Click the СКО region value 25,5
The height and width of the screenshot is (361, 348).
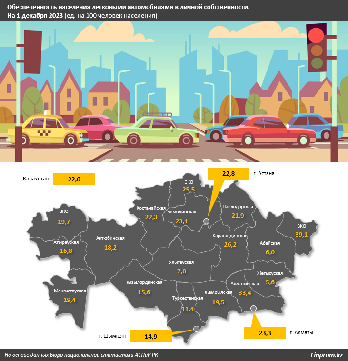coord(189,189)
